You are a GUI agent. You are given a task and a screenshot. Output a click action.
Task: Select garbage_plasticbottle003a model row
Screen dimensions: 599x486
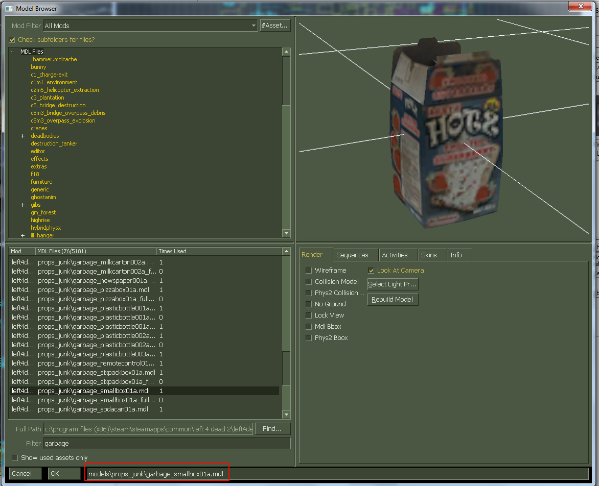[x=145, y=354]
